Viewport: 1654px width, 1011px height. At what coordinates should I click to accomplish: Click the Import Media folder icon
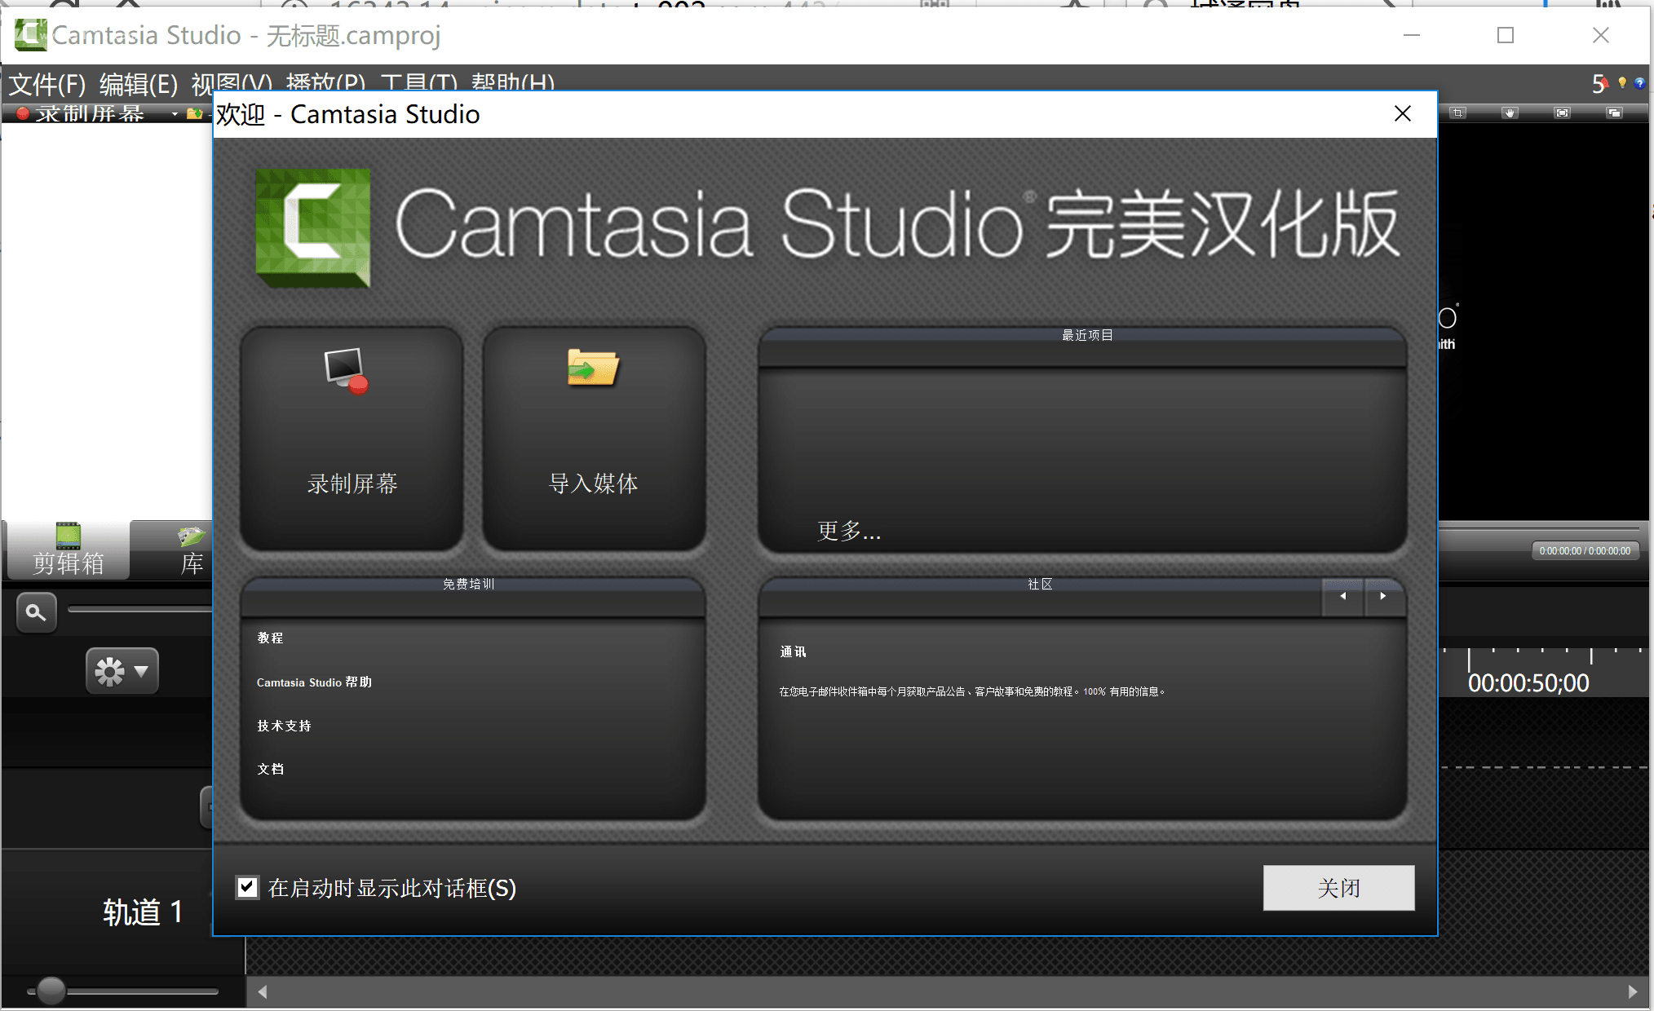point(593,368)
